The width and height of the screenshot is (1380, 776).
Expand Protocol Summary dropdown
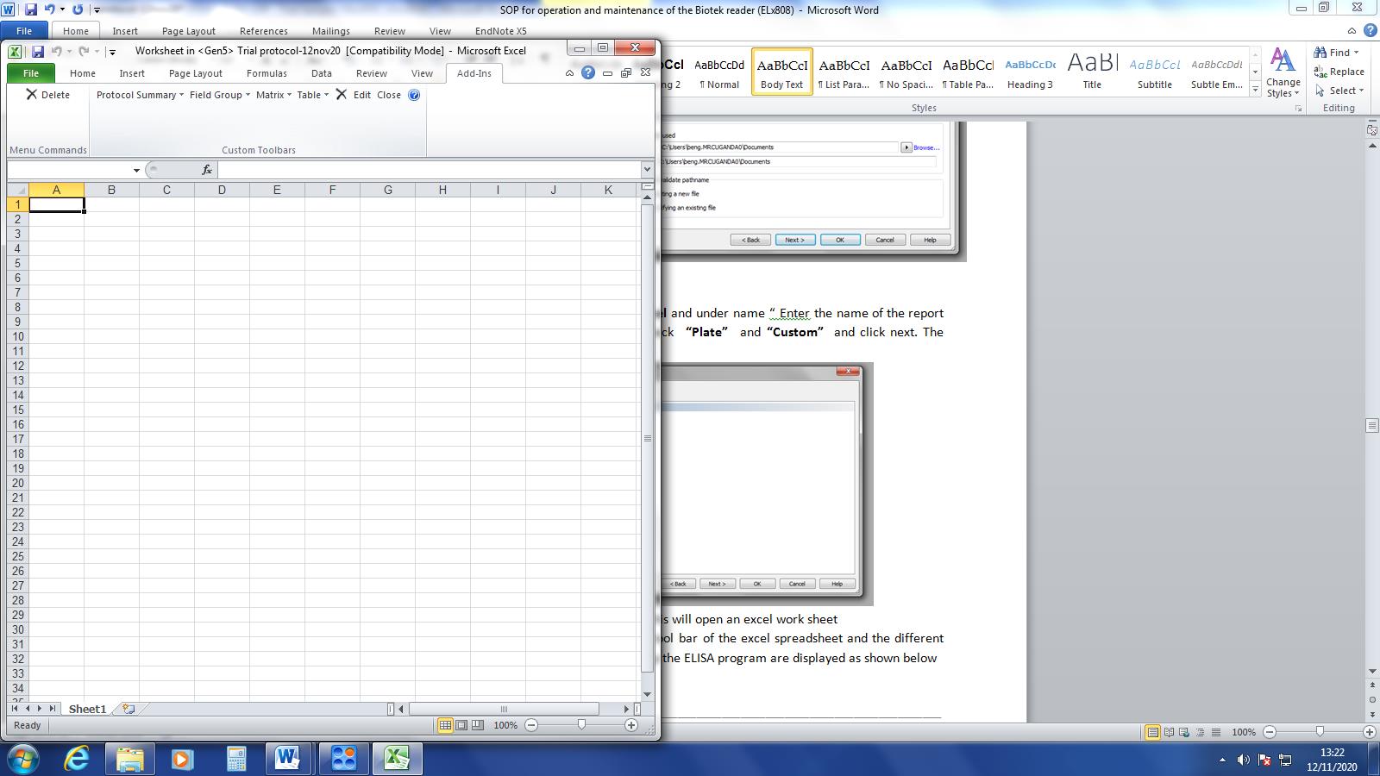click(x=140, y=95)
